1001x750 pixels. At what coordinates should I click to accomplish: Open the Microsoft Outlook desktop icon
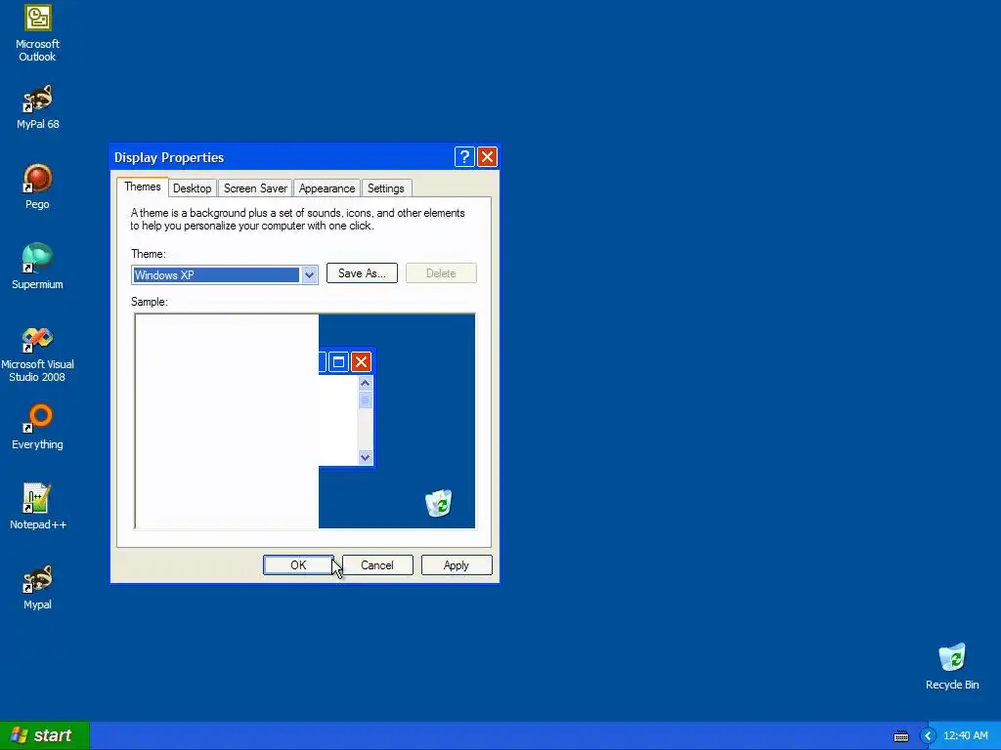pyautogui.click(x=37, y=32)
